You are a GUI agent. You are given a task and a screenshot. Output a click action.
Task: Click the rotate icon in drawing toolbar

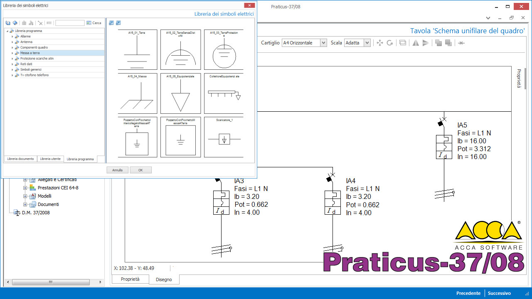pyautogui.click(x=390, y=43)
